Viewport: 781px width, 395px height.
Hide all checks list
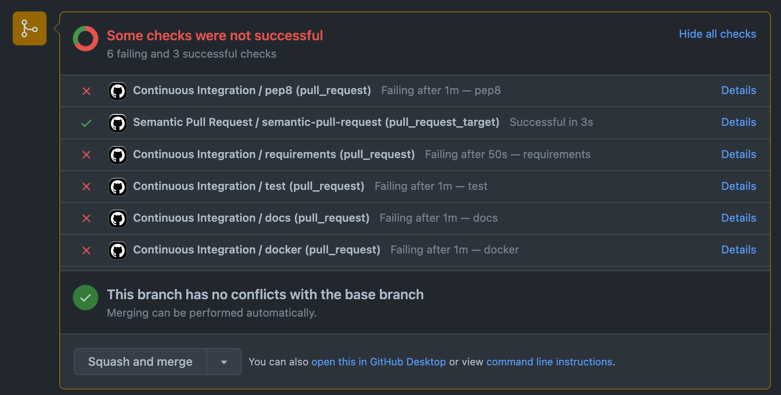coord(717,34)
